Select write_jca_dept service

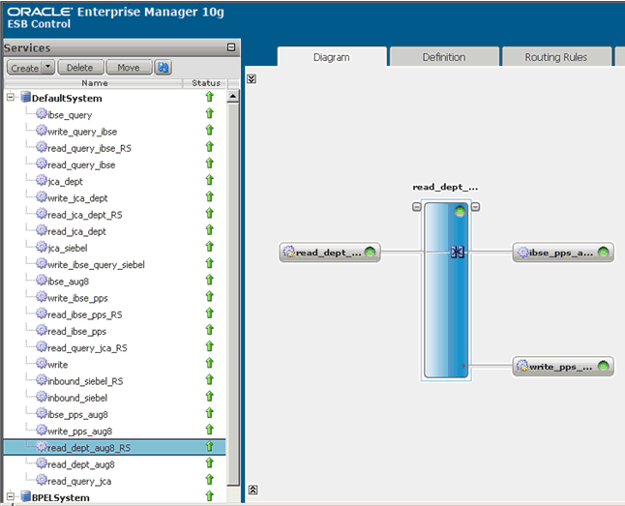77,198
